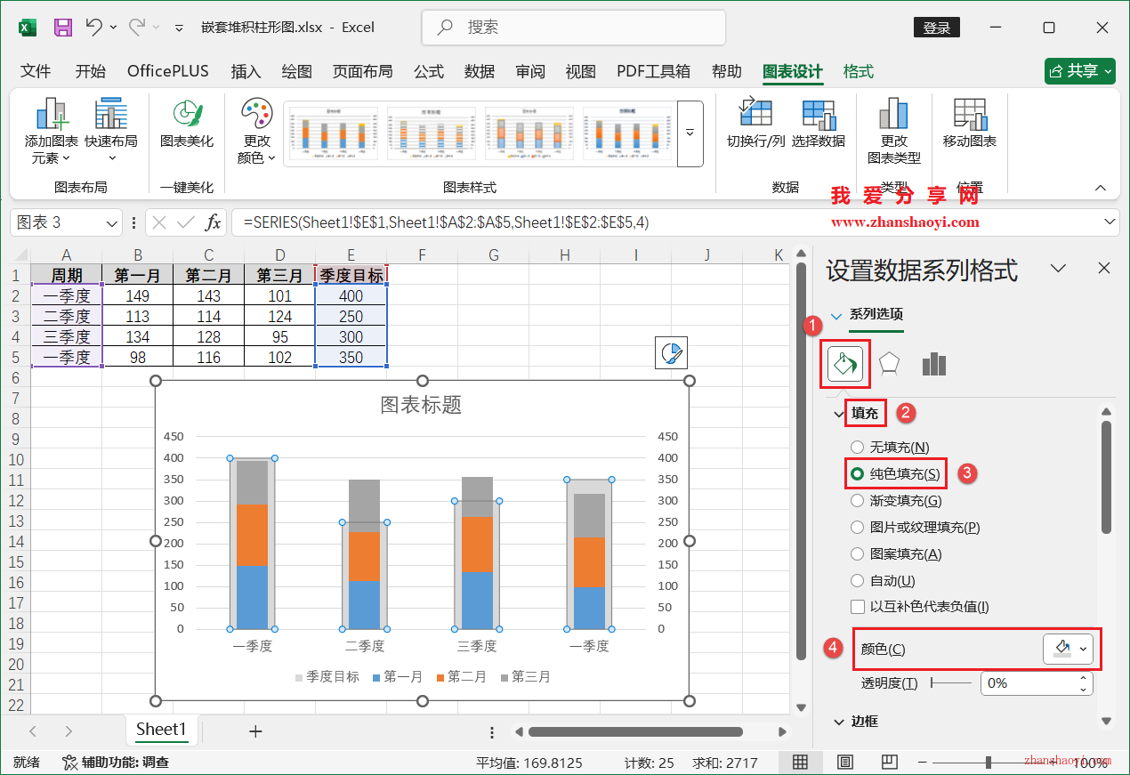The width and height of the screenshot is (1130, 775).
Task: Open the 文件 menu
Action: [x=35, y=71]
